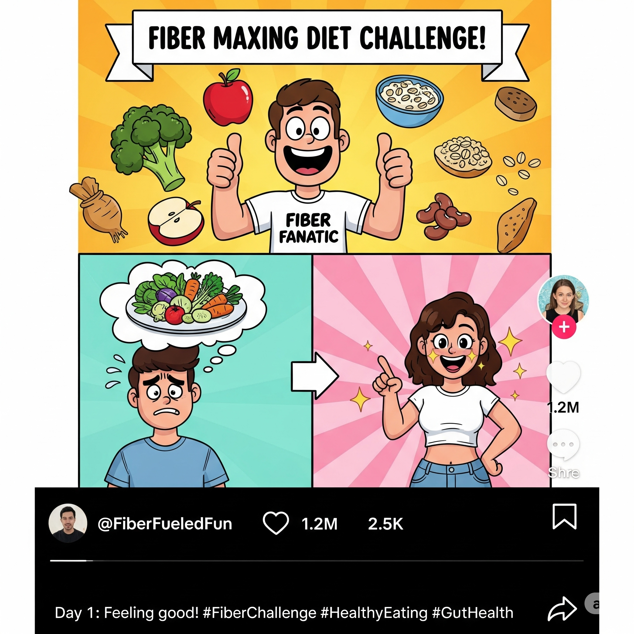The width and height of the screenshot is (634, 634).
Task: Click the heart icon beside 1.2M in the bottom bar
Action: (x=276, y=523)
